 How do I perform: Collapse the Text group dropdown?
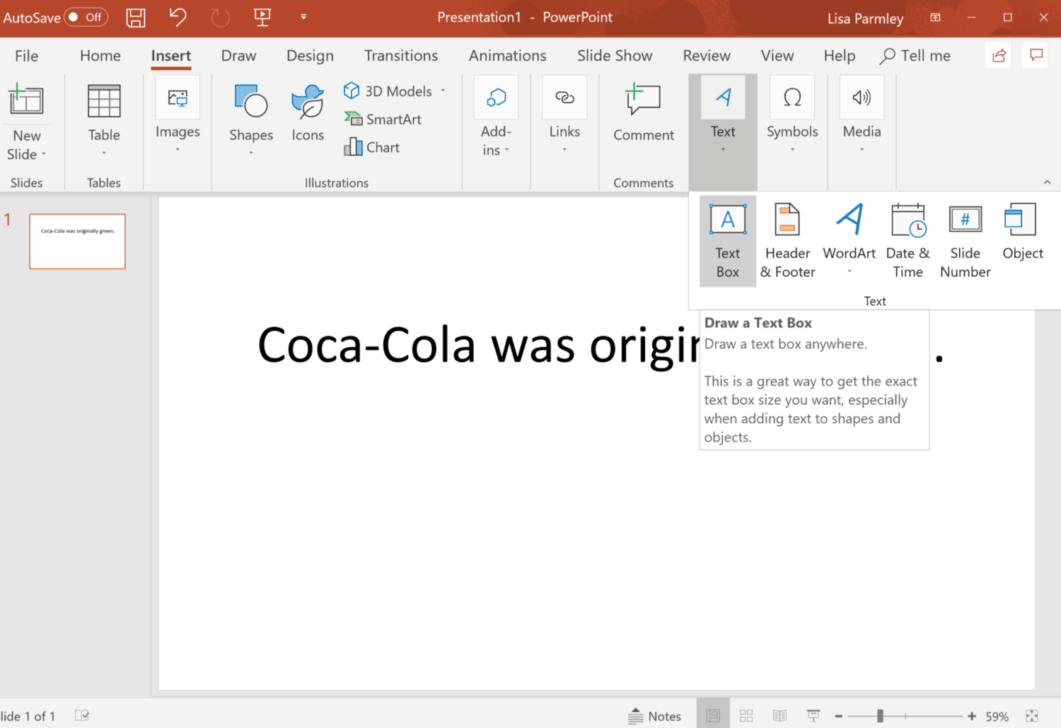(723, 133)
